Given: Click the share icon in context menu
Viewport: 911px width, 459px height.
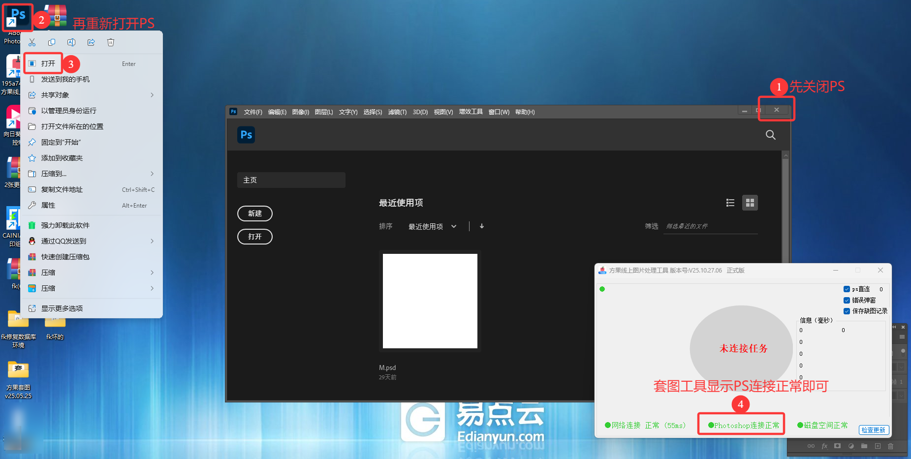Looking at the screenshot, I should tap(91, 42).
